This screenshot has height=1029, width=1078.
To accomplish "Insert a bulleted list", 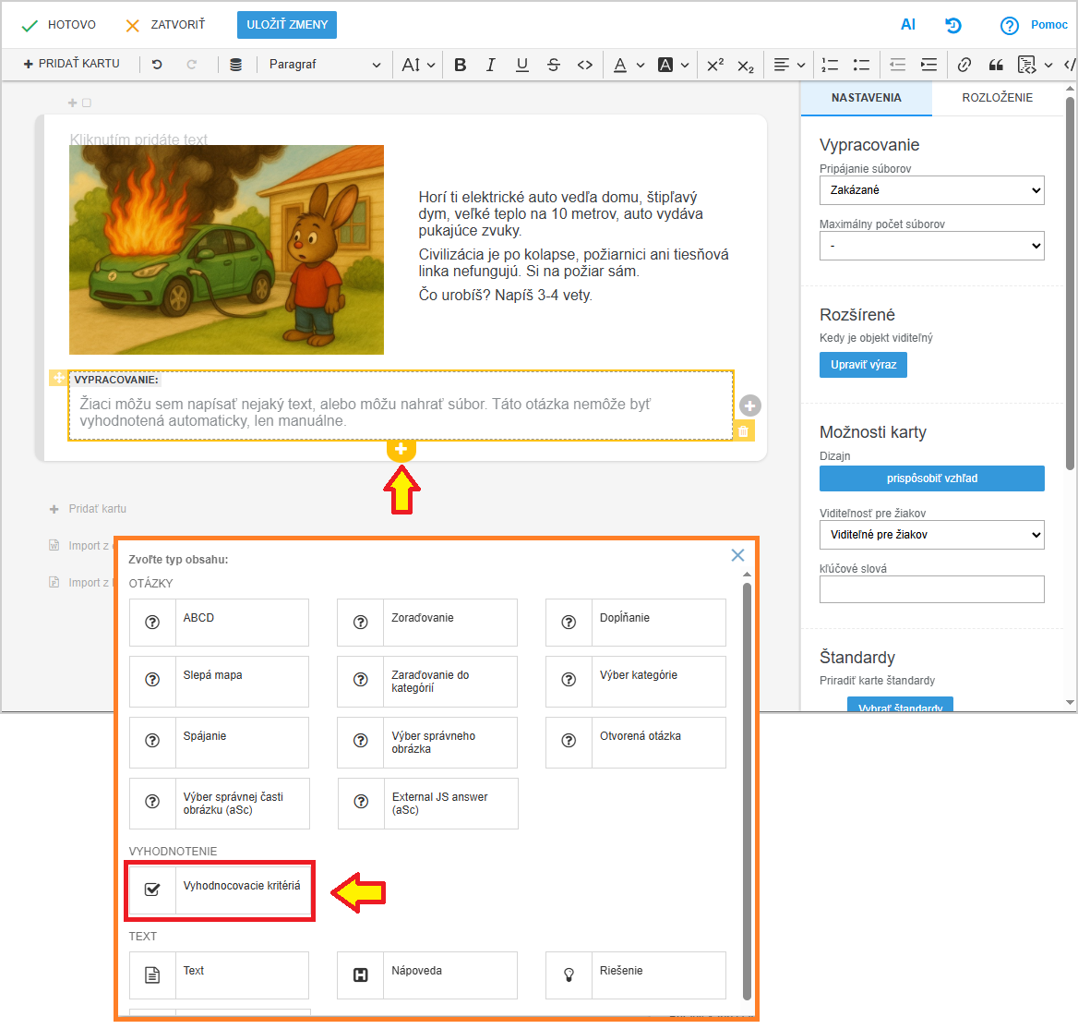I will pos(861,65).
